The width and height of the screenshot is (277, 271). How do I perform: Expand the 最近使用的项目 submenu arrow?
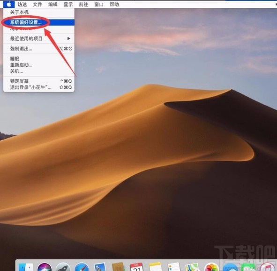point(69,39)
